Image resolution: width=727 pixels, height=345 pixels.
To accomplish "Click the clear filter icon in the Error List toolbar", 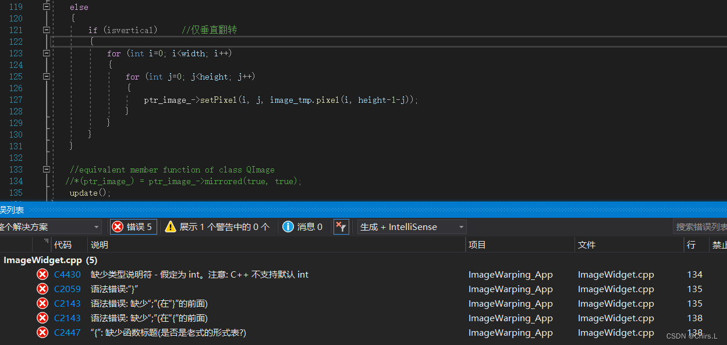I will pos(341,227).
